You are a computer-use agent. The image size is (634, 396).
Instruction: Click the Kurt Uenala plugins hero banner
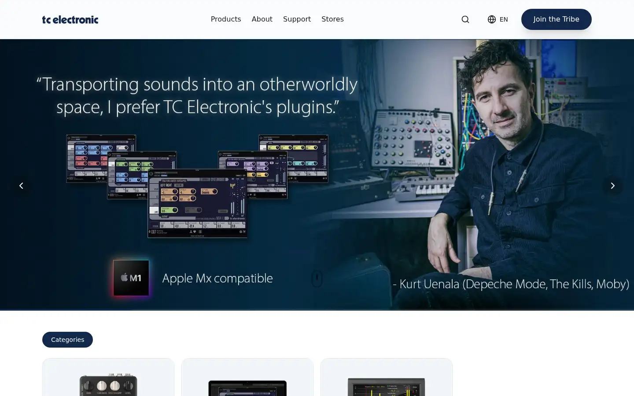coord(317,174)
